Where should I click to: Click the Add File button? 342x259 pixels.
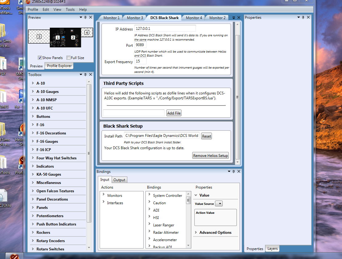coord(174,113)
